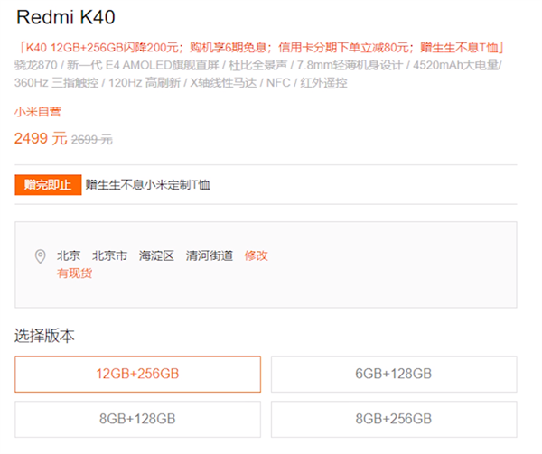542x454 pixels.
Task: Select the 8GB+256GB version option
Action: click(394, 419)
